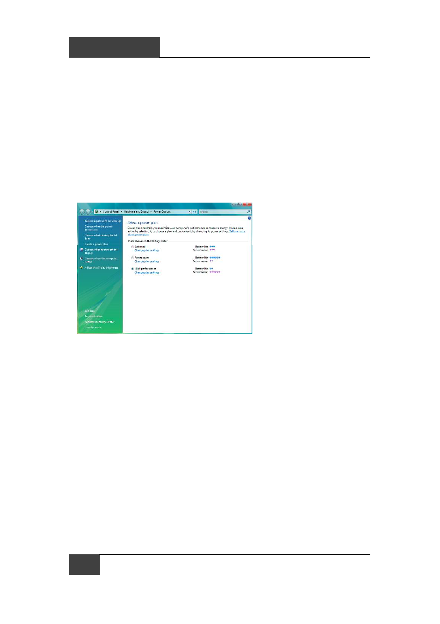Minimize the Power Options window
Screen dimensions: 440x624
[x=234, y=204]
